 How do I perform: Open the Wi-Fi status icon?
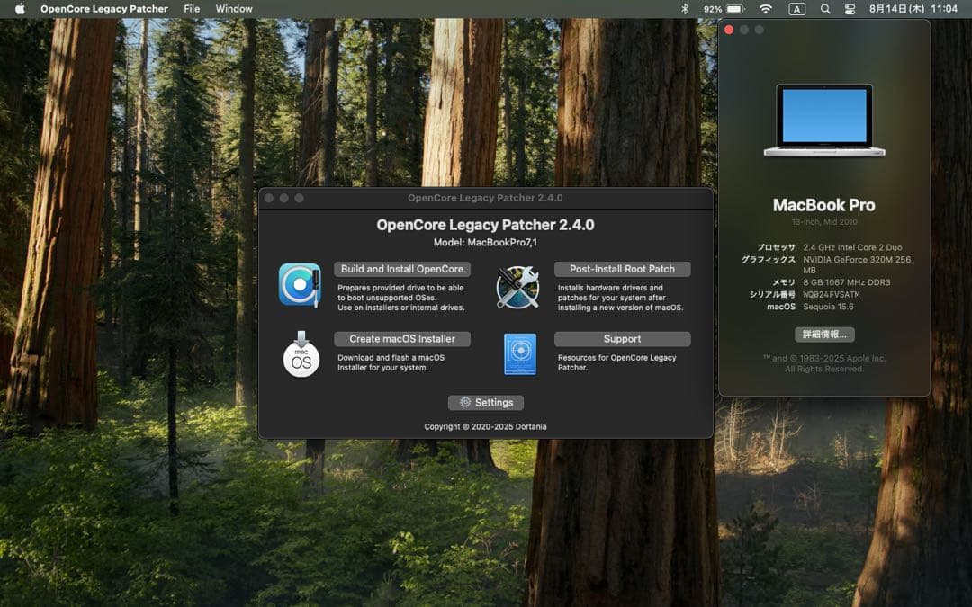point(766,9)
